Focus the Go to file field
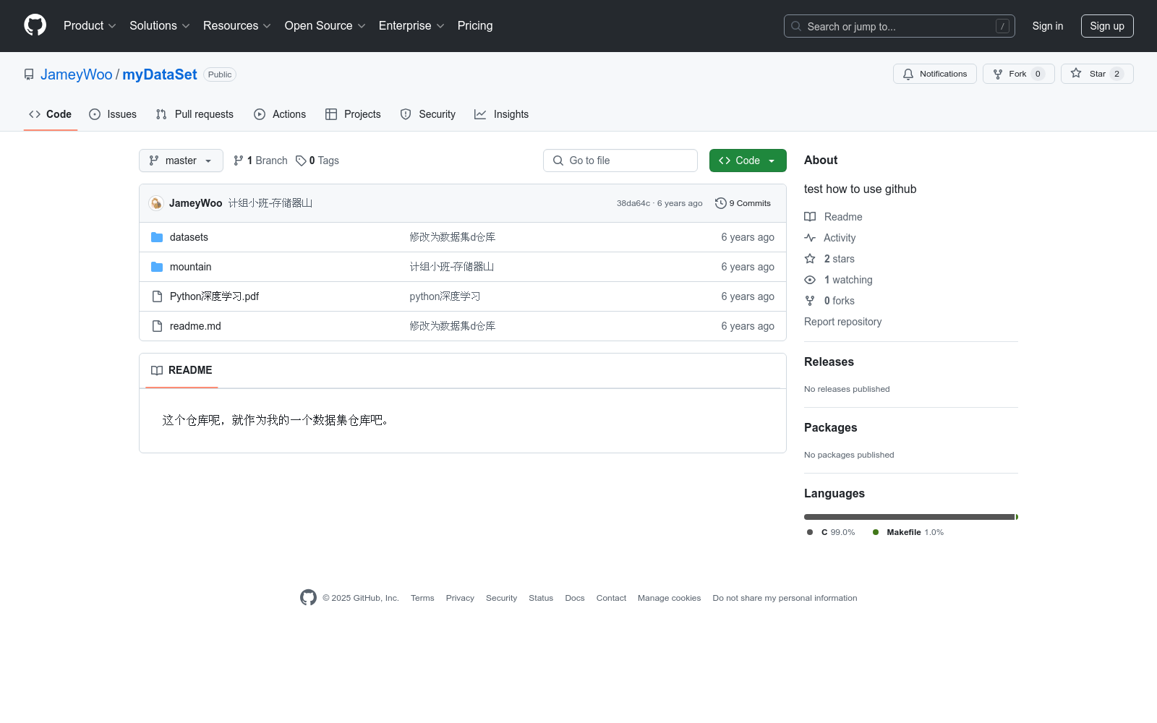 click(x=620, y=161)
